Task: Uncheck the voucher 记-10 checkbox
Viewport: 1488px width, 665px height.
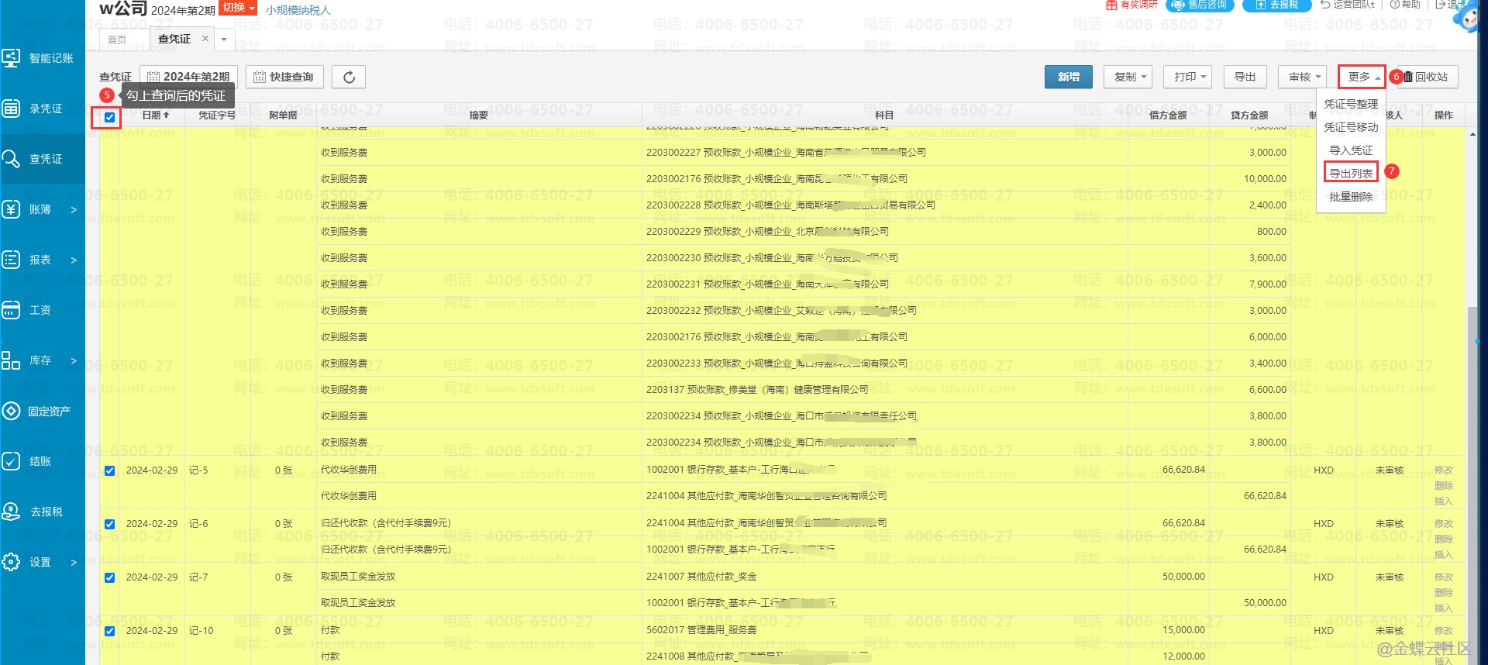Action: [x=109, y=631]
